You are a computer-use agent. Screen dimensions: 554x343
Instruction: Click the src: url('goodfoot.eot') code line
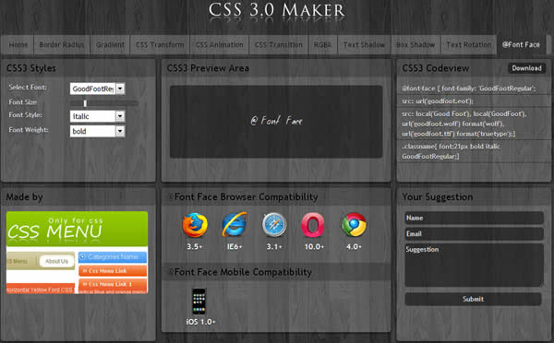point(438,101)
